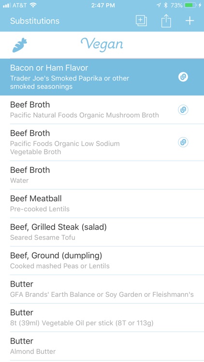Viewport: 204px width, 362px height.
Task: Select Butter with Earth Balance substitute
Action: (x=102, y=289)
